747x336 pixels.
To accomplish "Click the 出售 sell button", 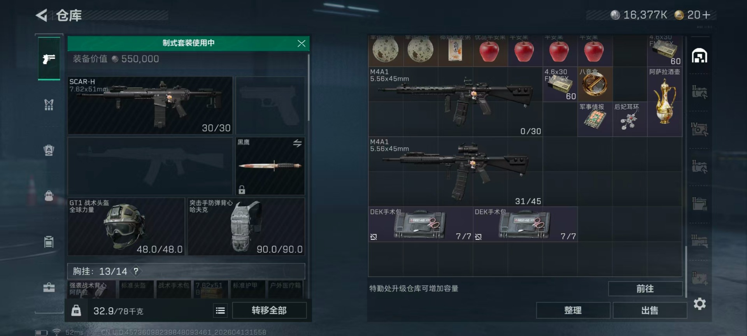I will 650,310.
